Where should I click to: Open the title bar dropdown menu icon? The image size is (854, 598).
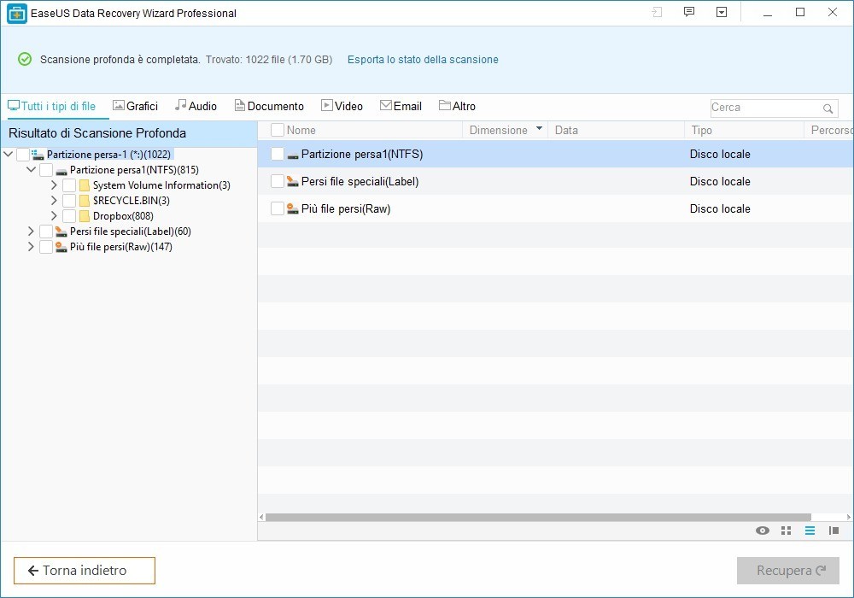pyautogui.click(x=722, y=13)
